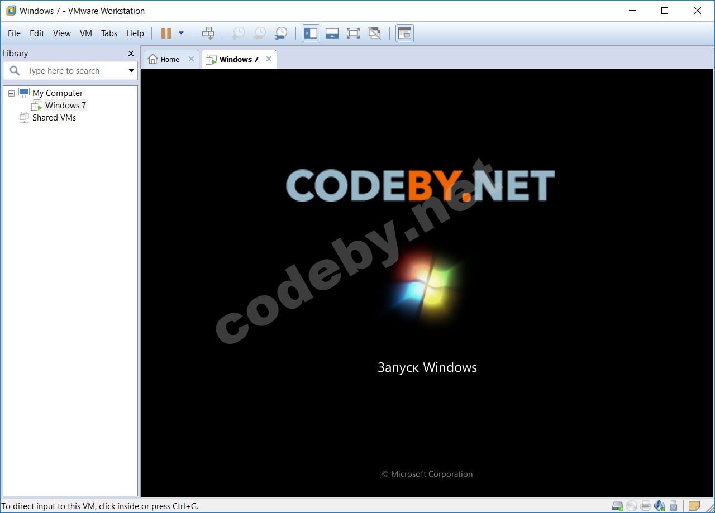
Task: Open the power options dropdown arrow
Action: (181, 33)
